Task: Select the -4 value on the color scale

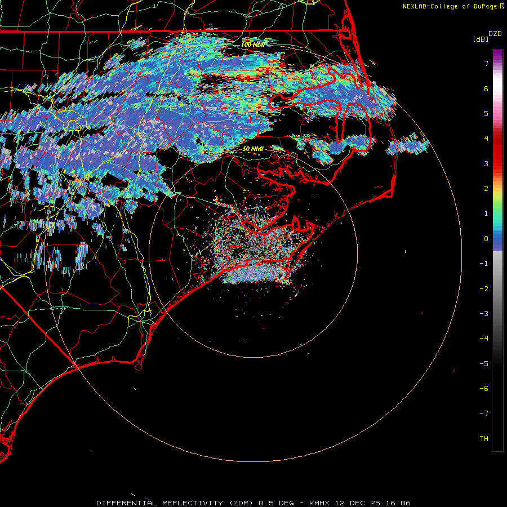Action: tap(484, 339)
